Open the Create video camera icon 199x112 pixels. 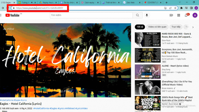click(171, 15)
